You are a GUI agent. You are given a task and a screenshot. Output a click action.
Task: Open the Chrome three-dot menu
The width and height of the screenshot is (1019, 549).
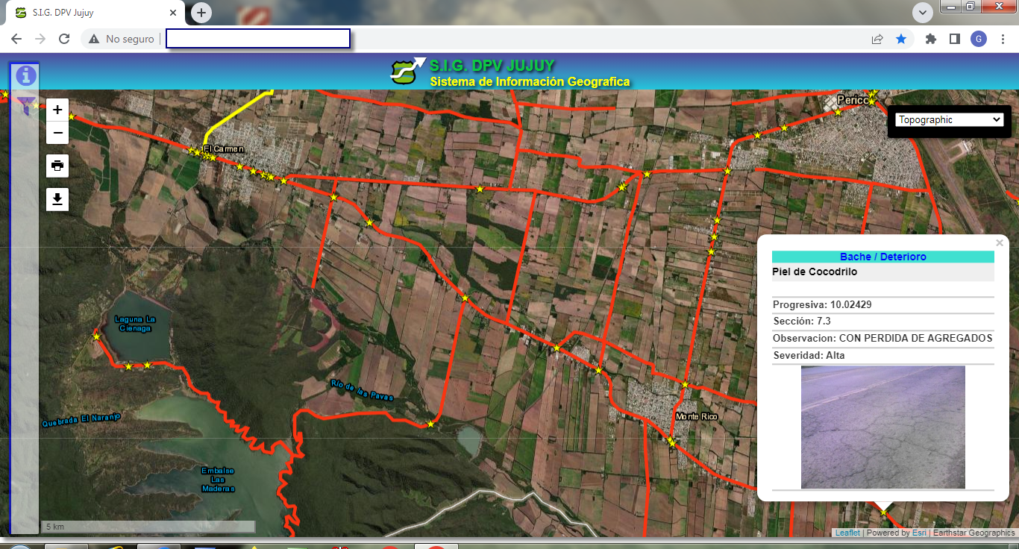point(1003,39)
